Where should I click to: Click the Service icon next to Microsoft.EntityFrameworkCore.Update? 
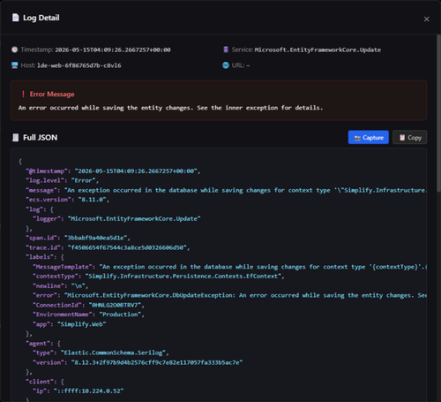click(x=226, y=49)
